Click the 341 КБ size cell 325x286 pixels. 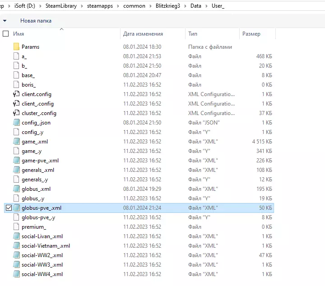click(x=264, y=151)
